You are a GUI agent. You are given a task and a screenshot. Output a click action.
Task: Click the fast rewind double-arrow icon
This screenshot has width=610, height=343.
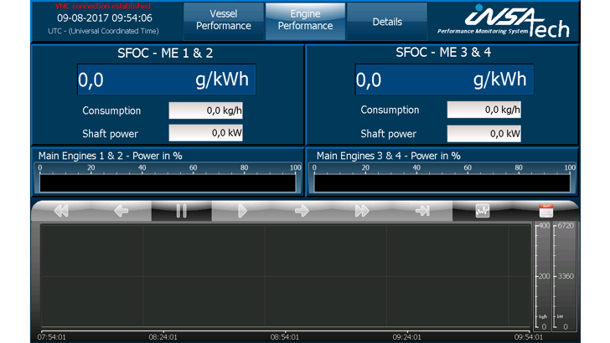[x=61, y=211]
